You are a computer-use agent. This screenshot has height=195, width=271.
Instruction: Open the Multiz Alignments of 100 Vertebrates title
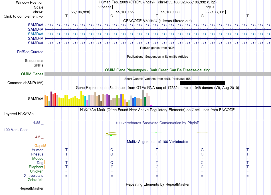click(x=157, y=142)
